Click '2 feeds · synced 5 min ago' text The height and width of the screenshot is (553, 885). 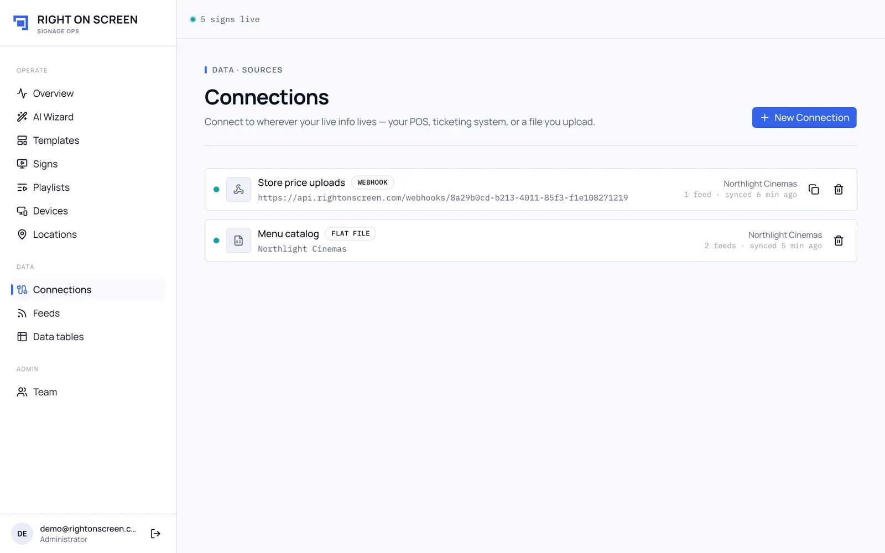pos(763,246)
